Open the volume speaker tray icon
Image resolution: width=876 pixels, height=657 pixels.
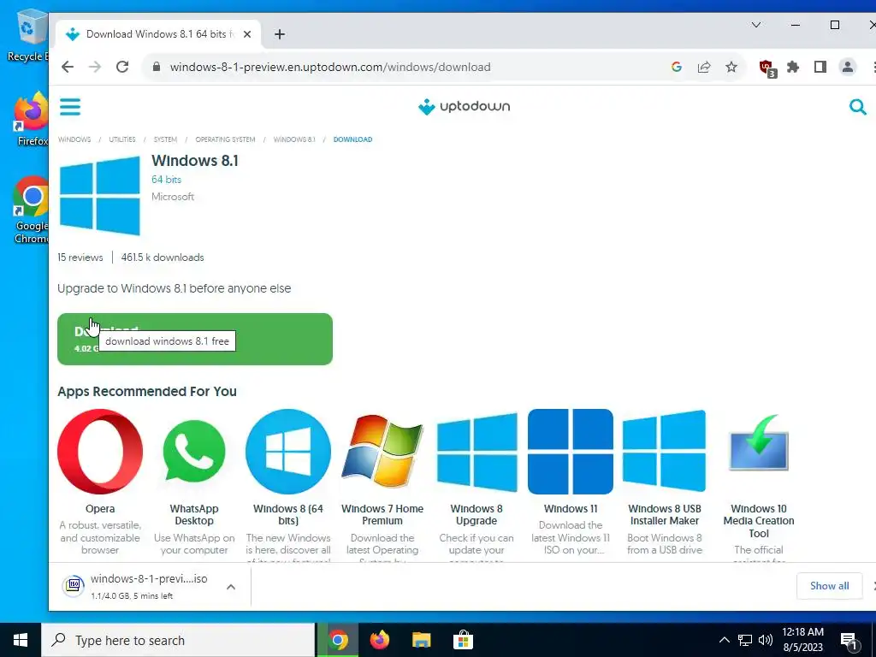click(766, 640)
